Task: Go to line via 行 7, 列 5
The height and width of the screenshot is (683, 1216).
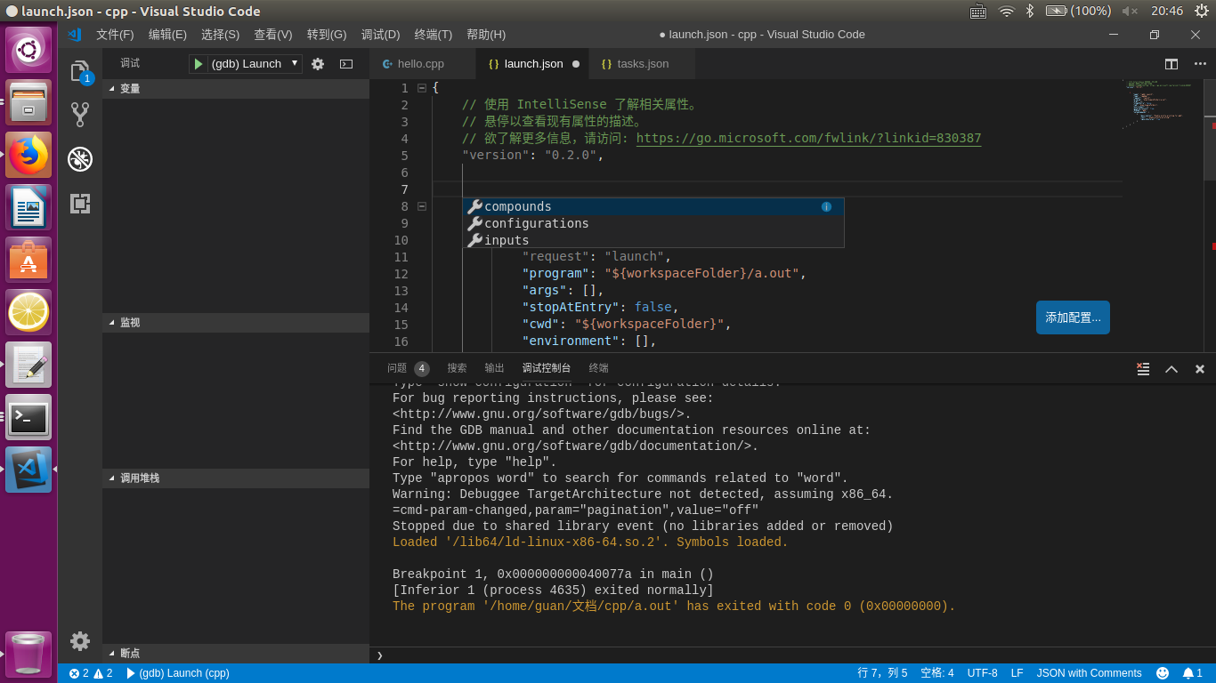Action: (882, 673)
